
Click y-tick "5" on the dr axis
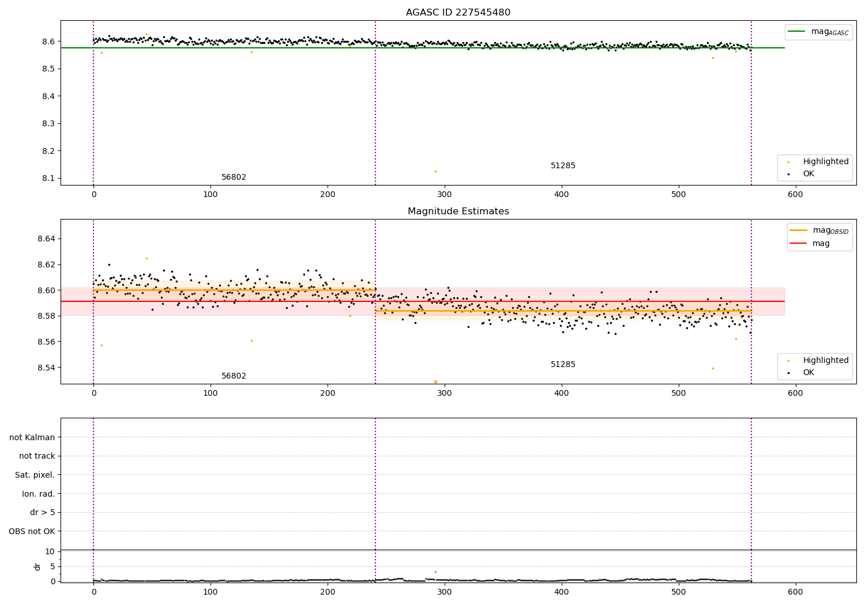[x=53, y=567]
